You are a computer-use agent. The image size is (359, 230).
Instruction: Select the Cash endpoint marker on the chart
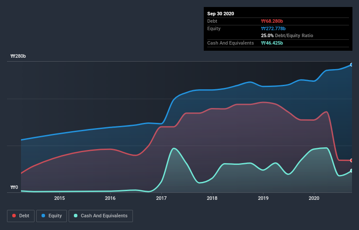(352, 171)
